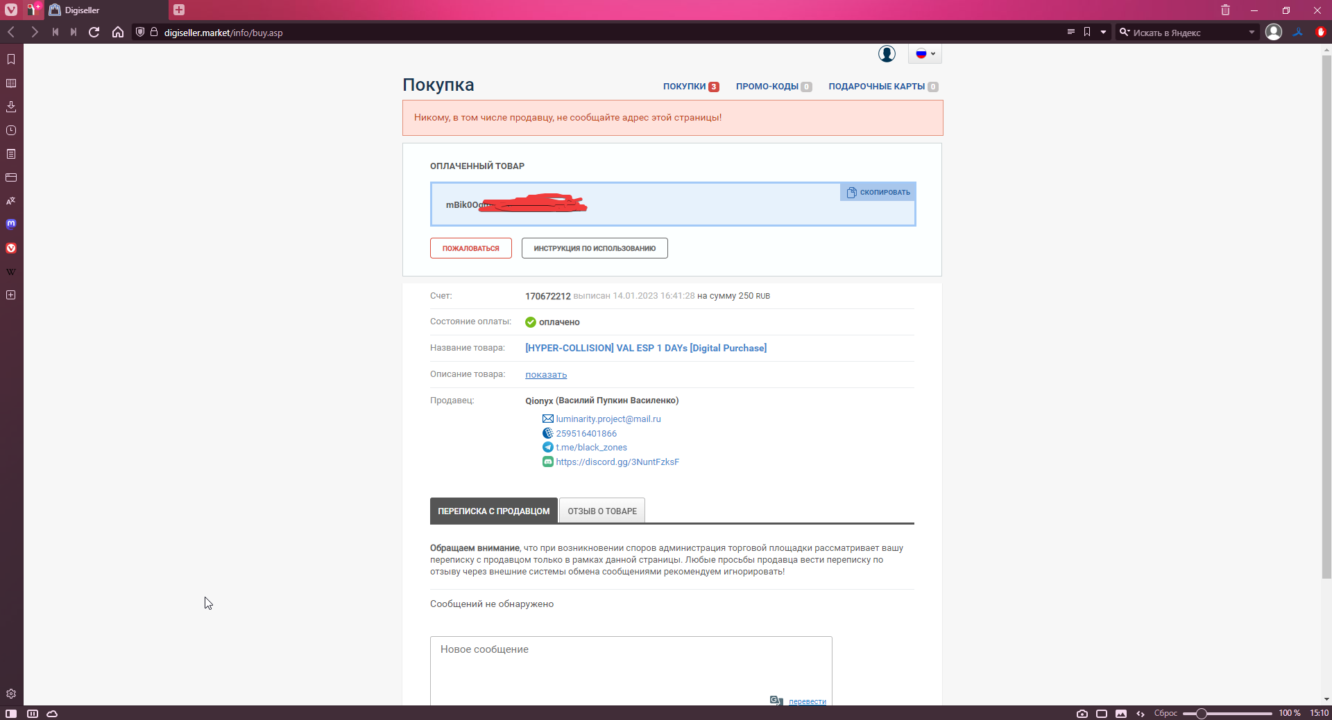Screen dimensions: 1332x720
Task: Toggle the side panel visibility
Action: [x=11, y=713]
